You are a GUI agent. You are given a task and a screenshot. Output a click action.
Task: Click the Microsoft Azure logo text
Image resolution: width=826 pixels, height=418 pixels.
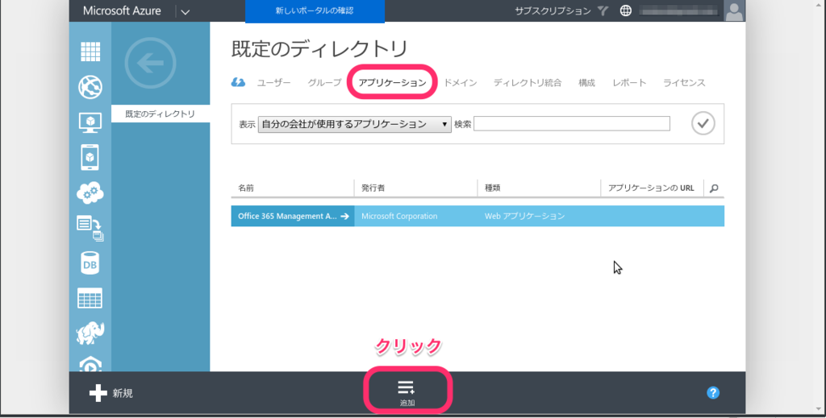pos(122,11)
